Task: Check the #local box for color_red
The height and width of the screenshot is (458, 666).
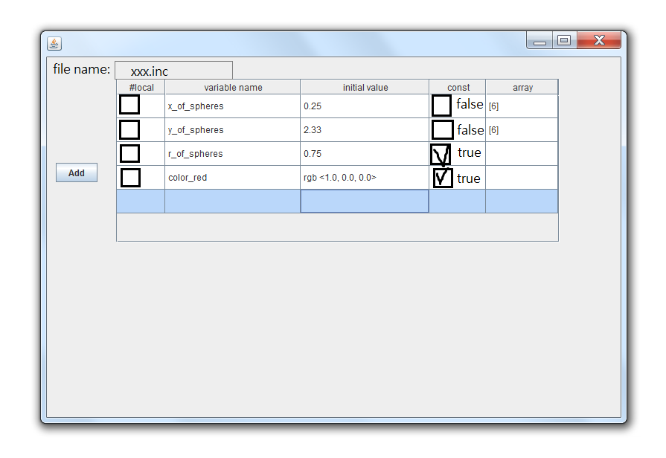Action: (130, 178)
